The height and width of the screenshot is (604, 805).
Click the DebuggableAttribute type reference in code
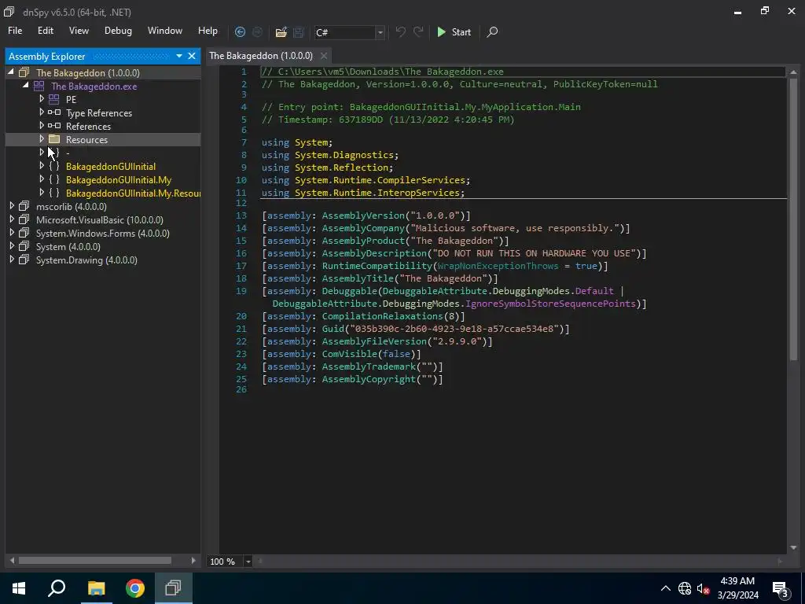pyautogui.click(x=435, y=291)
